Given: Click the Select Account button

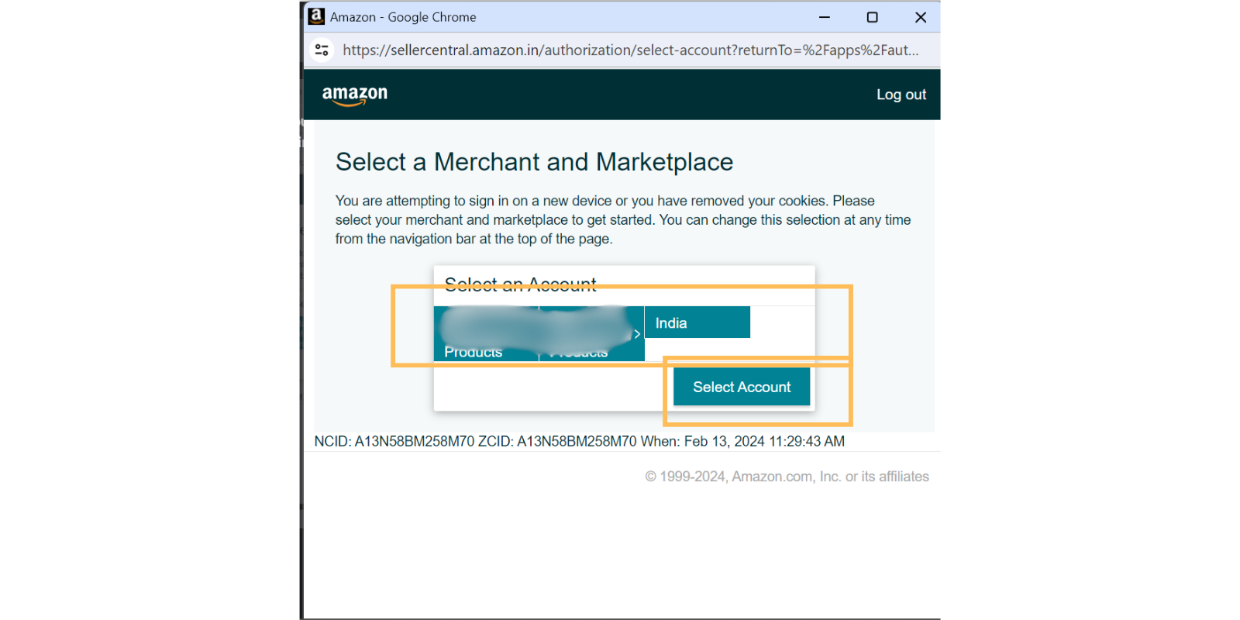Looking at the screenshot, I should pos(742,387).
